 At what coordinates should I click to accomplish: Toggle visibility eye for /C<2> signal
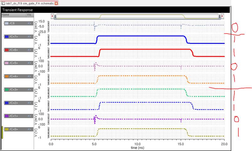coord(29,103)
